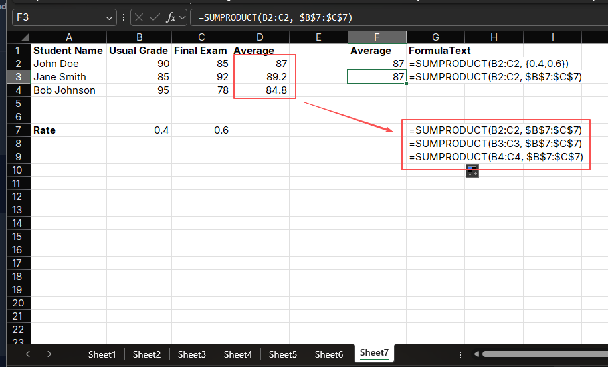Confirm entry with the checkmark icon

(x=155, y=17)
